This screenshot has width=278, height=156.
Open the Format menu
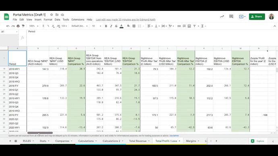click(48, 20)
